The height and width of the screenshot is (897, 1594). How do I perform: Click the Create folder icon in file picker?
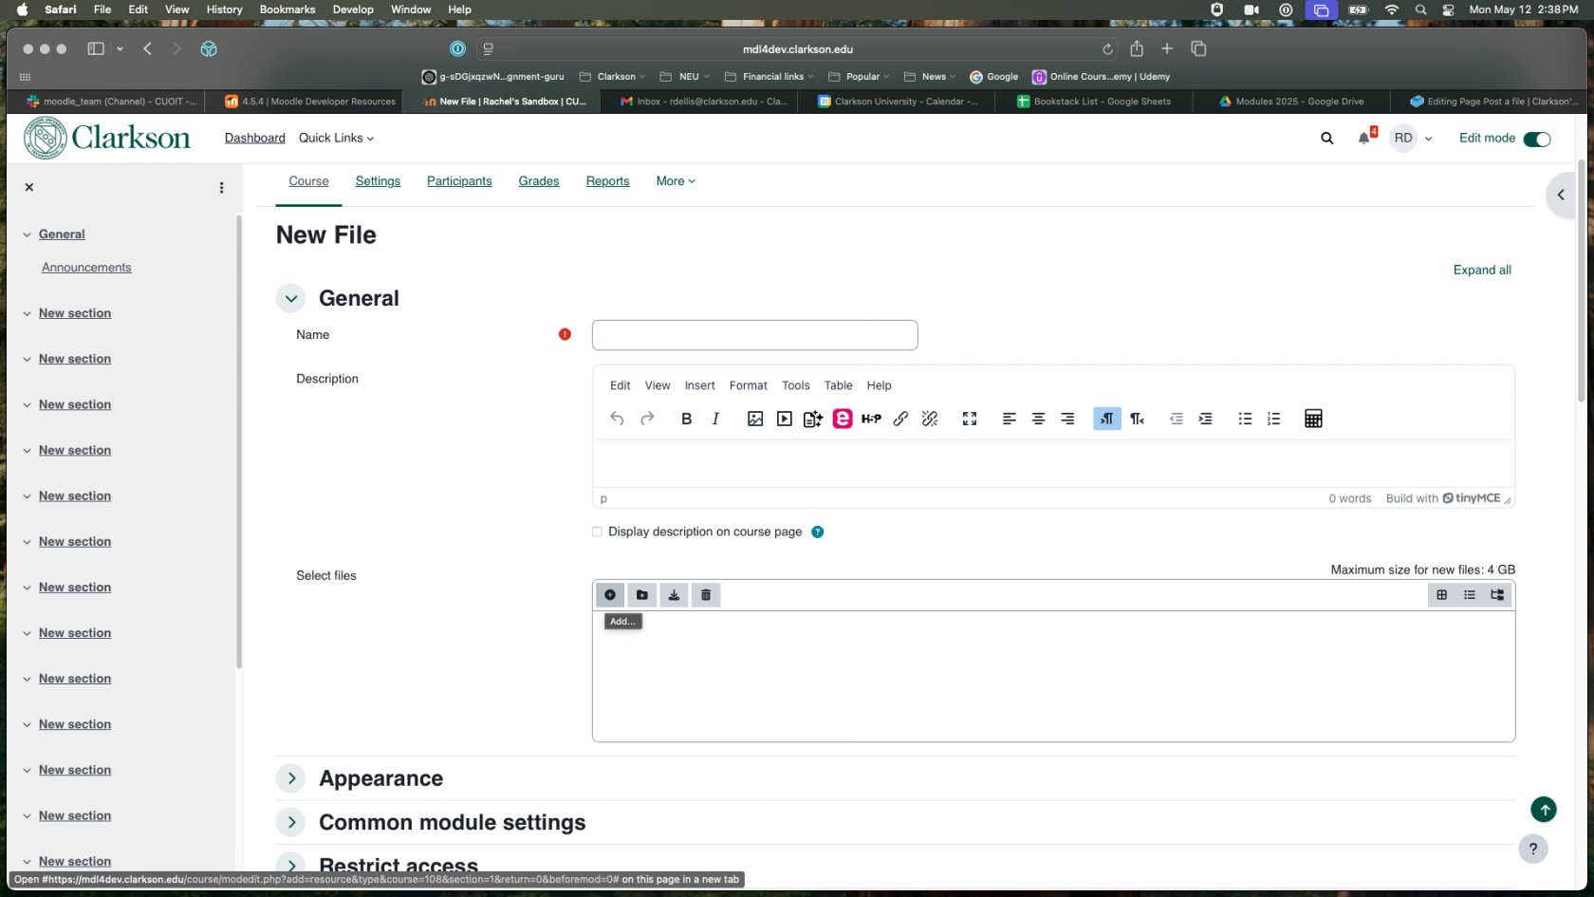coord(642,595)
